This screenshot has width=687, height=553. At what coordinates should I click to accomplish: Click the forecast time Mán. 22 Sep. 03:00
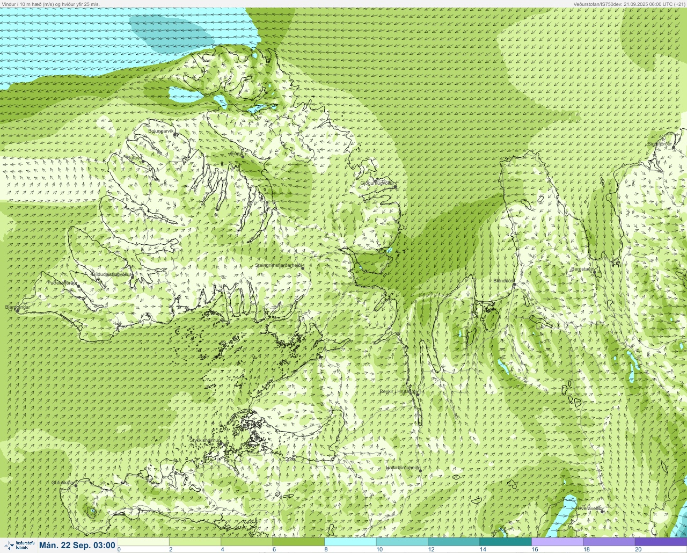pos(77,545)
